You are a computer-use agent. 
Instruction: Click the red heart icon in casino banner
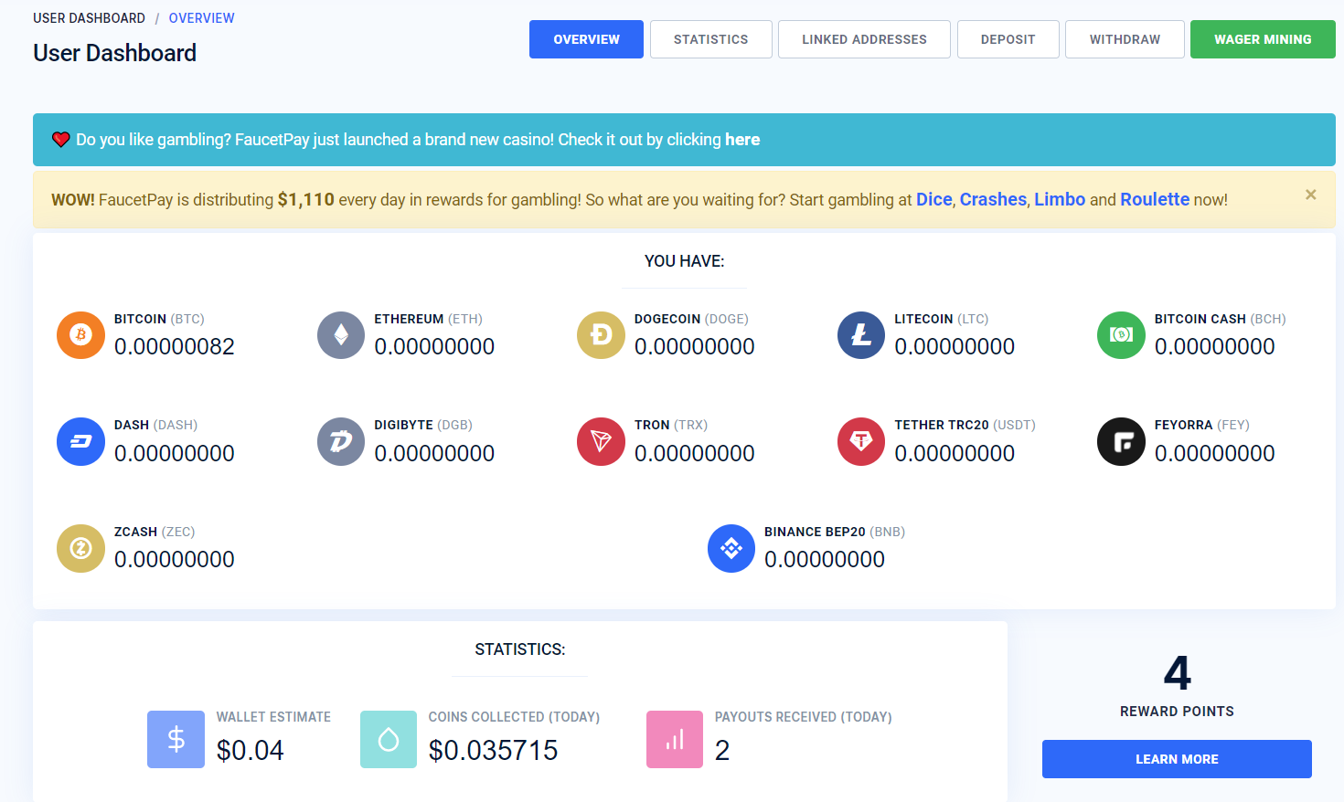pyautogui.click(x=61, y=140)
